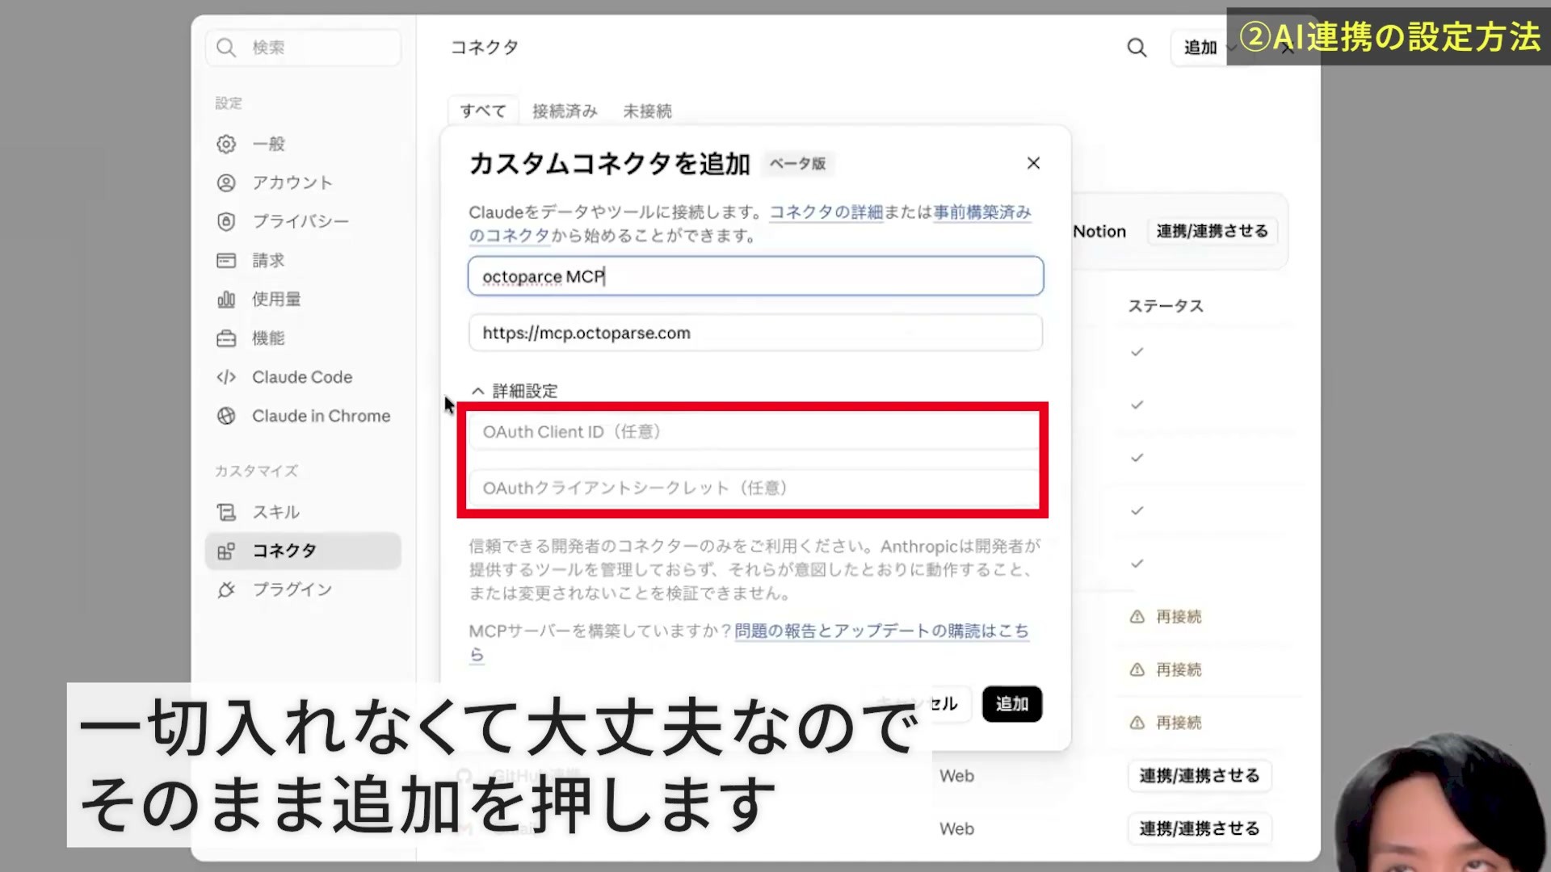This screenshot has height=872, width=1551.
Task: Open the コネクタの詳細 link
Action: (x=826, y=212)
